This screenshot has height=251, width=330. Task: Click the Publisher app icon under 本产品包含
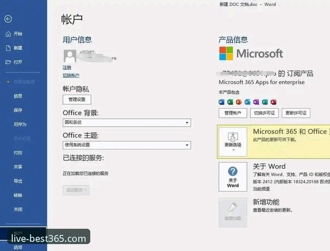(265, 102)
